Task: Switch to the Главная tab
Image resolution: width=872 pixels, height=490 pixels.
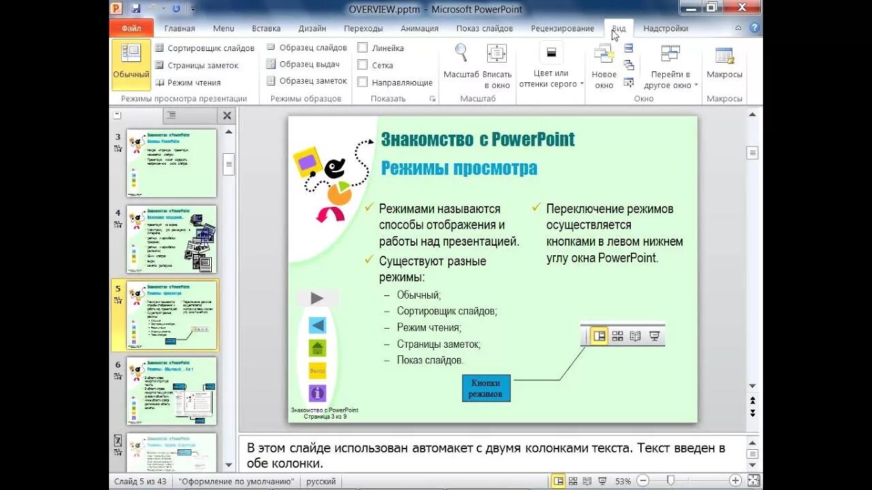Action: tap(180, 29)
